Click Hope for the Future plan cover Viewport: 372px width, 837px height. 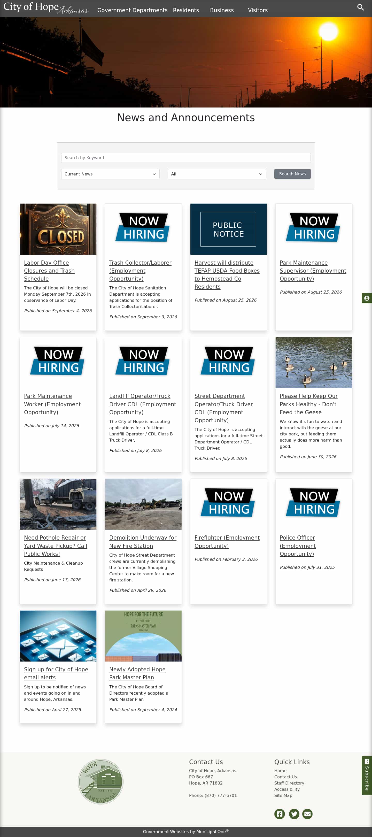point(143,636)
